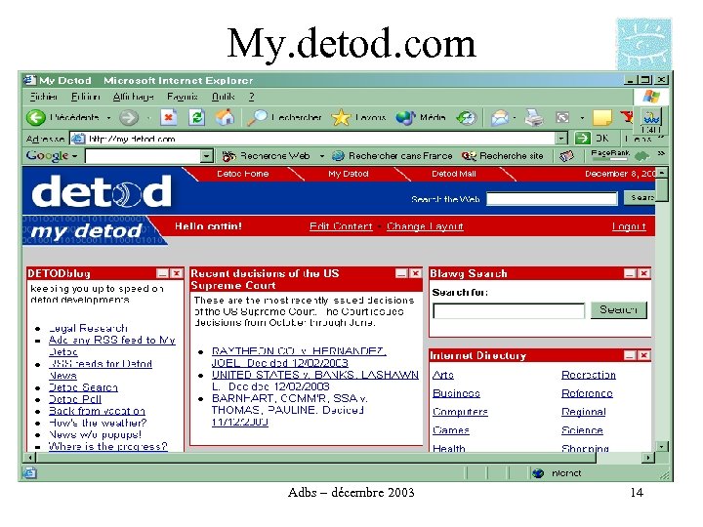The height and width of the screenshot is (527, 703).
Task: Click the Google toolbar search field
Action: (143, 156)
